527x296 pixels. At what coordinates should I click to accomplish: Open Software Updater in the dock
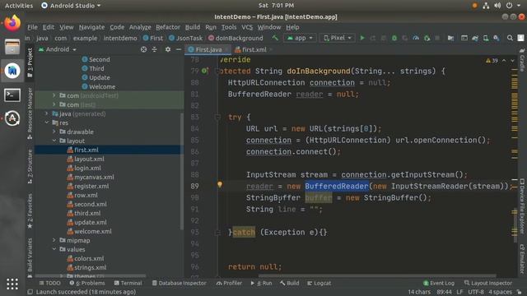pos(12,118)
